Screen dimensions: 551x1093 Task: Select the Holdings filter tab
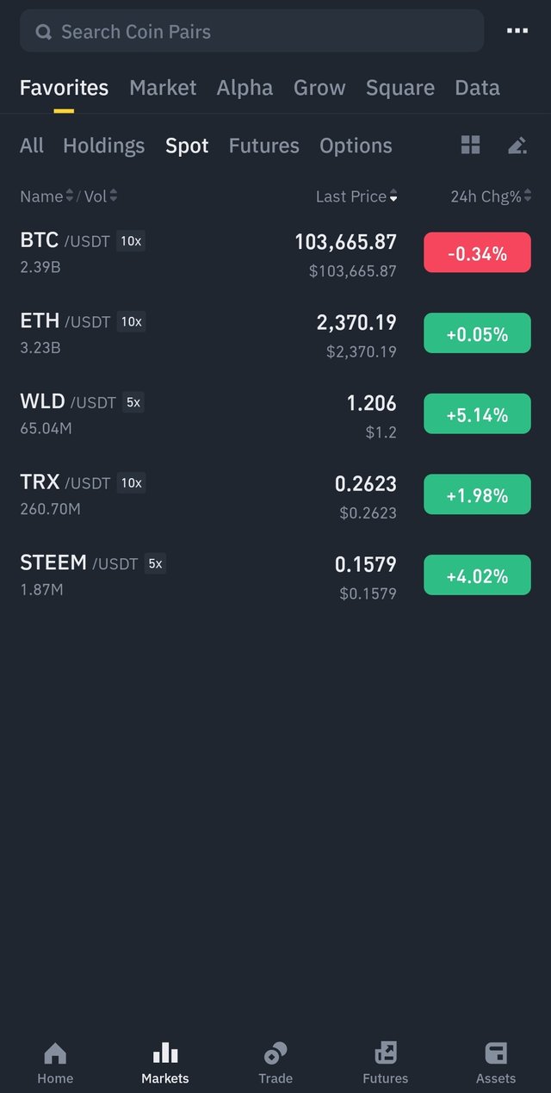(103, 146)
